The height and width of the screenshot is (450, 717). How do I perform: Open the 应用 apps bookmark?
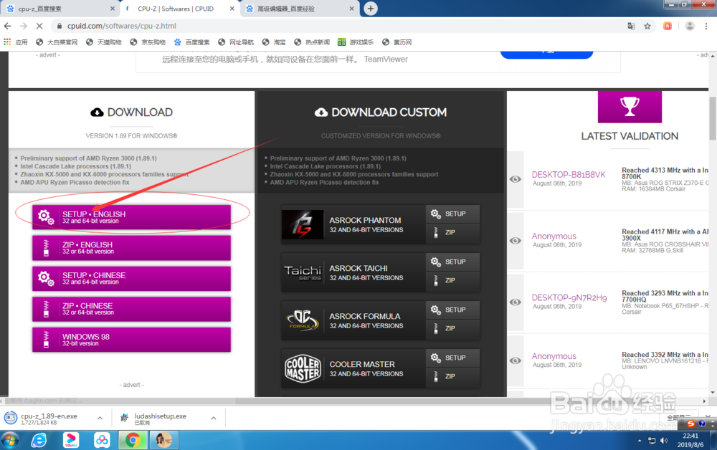pos(16,42)
